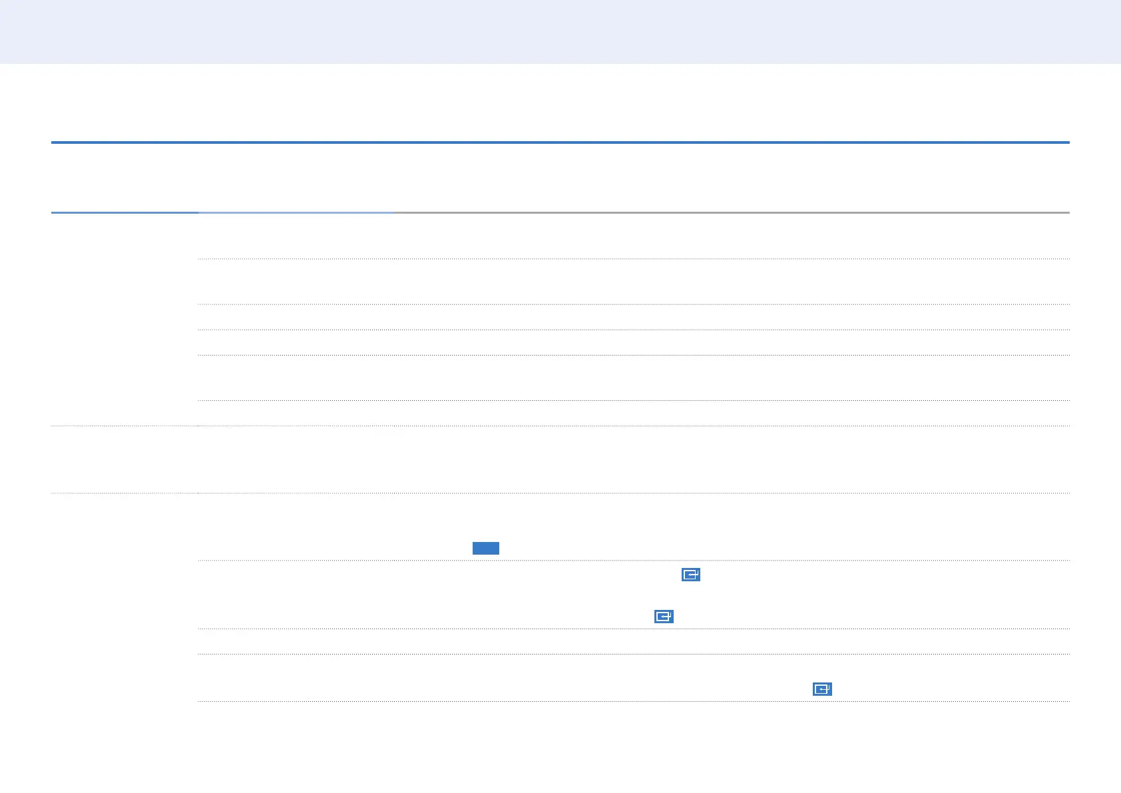Click the thick blue horizontal title rule
The image size is (1121, 793).
click(560, 142)
